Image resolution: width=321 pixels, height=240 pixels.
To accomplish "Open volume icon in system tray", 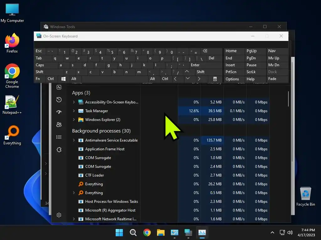I will 290,232.
